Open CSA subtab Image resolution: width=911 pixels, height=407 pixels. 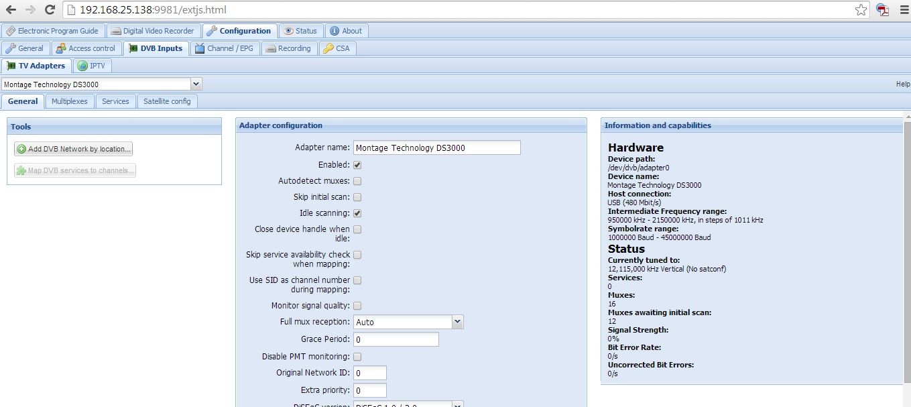click(x=338, y=48)
